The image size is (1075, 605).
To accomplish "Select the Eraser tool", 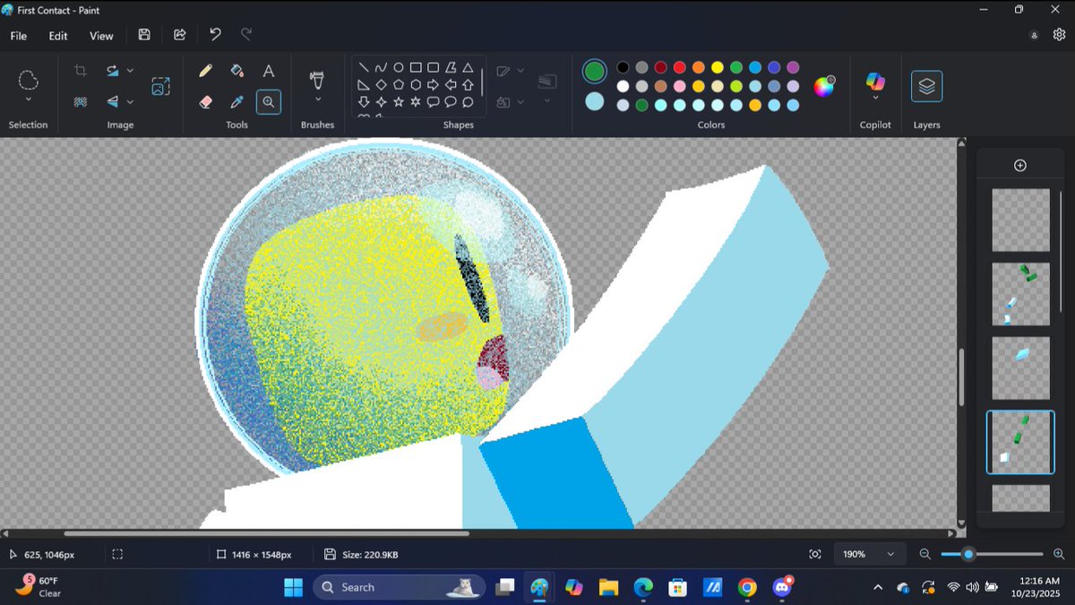I will click(x=205, y=102).
